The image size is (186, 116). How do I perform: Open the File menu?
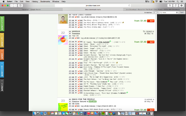[16, 1]
